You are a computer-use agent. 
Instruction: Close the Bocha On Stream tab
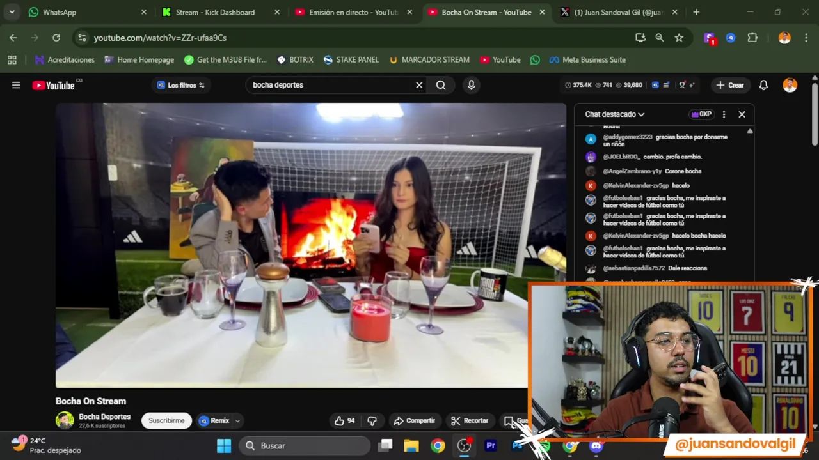(x=542, y=12)
